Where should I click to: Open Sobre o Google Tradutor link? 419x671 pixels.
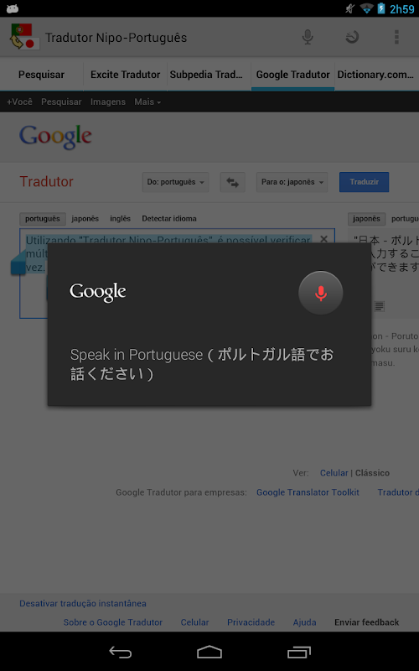click(113, 622)
